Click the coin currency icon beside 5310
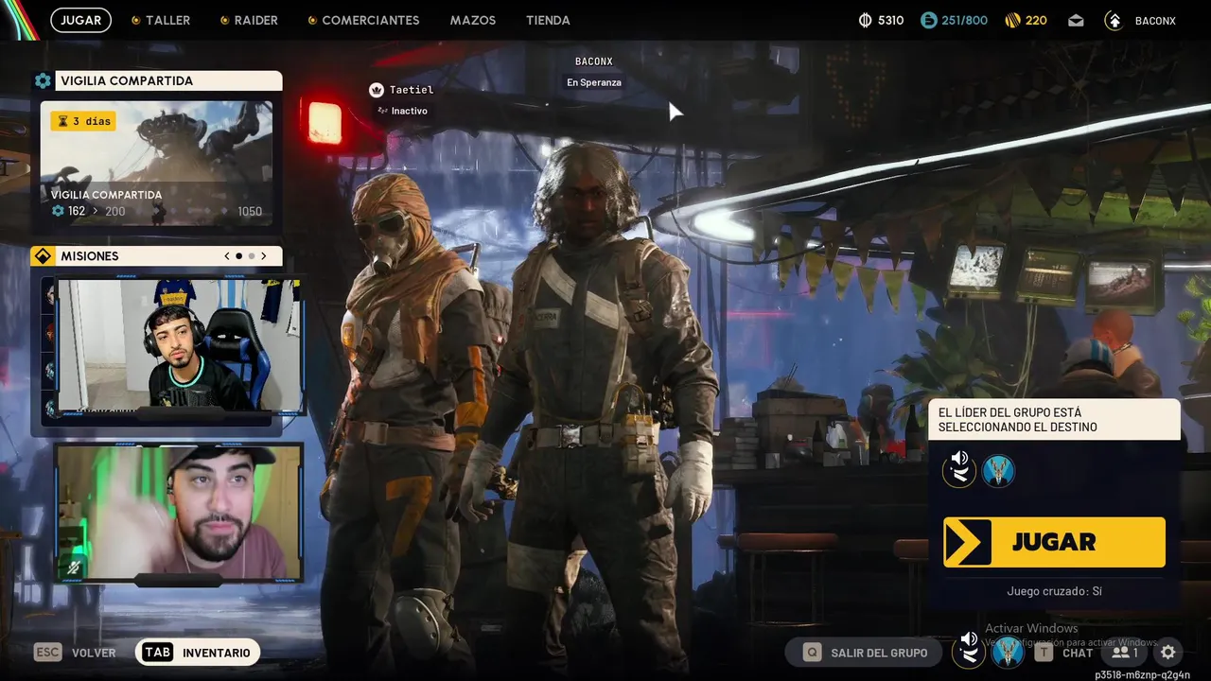The image size is (1211, 681). pos(865,20)
